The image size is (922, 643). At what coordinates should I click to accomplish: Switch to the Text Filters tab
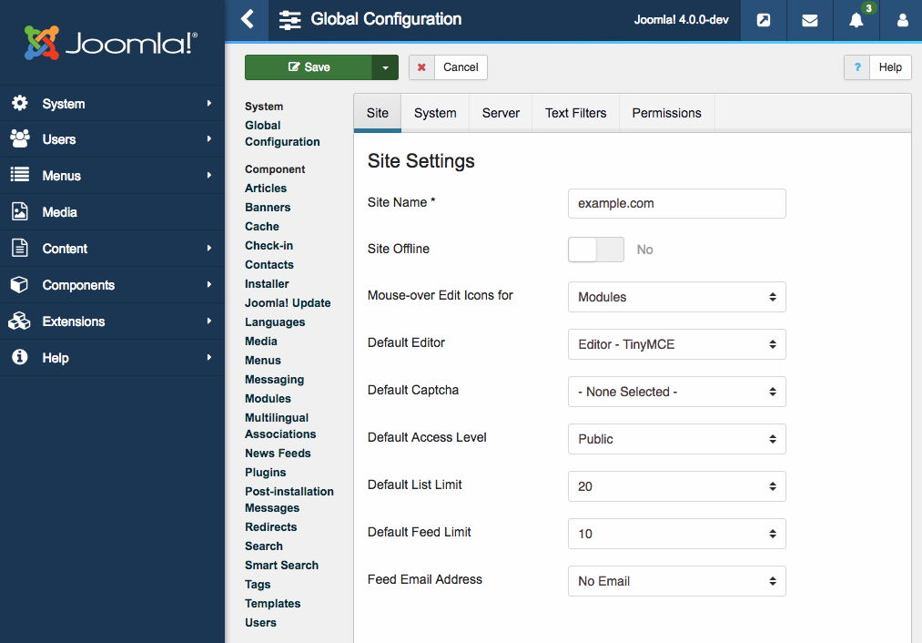pyautogui.click(x=575, y=113)
